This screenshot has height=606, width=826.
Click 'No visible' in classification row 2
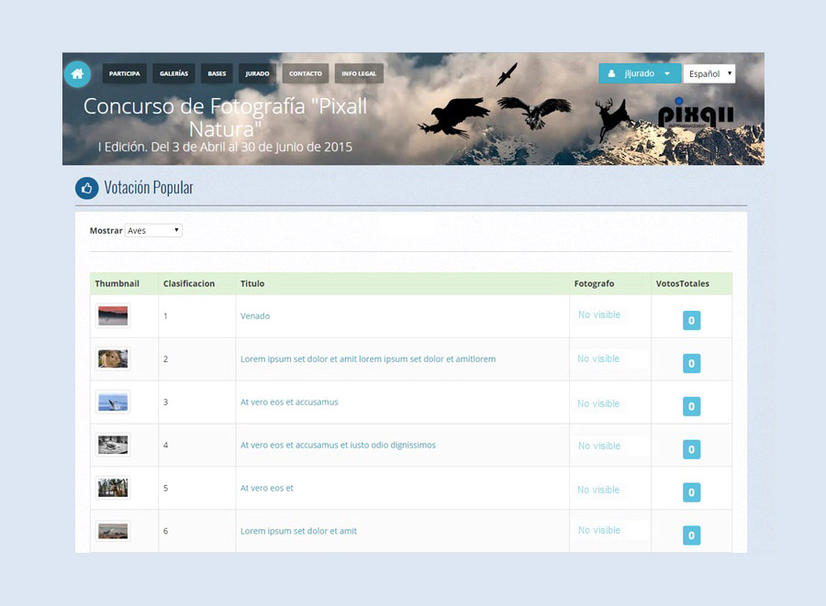click(598, 358)
